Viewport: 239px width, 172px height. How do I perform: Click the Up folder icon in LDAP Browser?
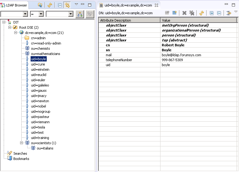tap(40, 5)
